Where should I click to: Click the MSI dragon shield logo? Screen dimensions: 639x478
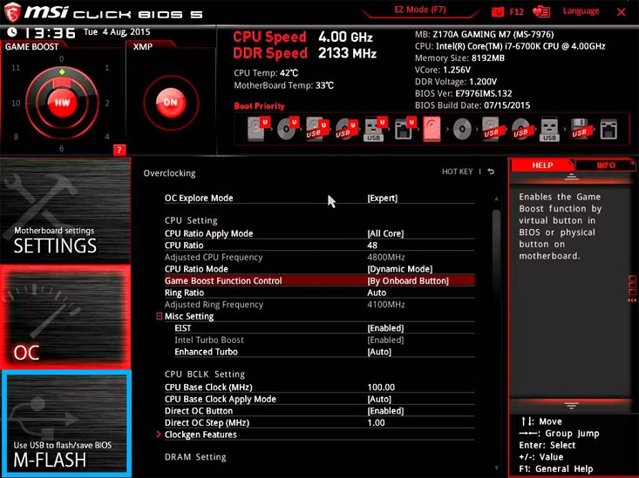(x=12, y=12)
